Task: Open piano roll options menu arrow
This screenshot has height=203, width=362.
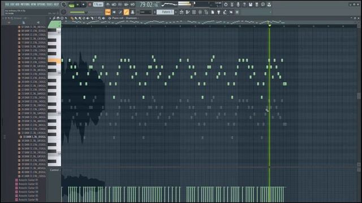Action: pyautogui.click(x=50, y=18)
